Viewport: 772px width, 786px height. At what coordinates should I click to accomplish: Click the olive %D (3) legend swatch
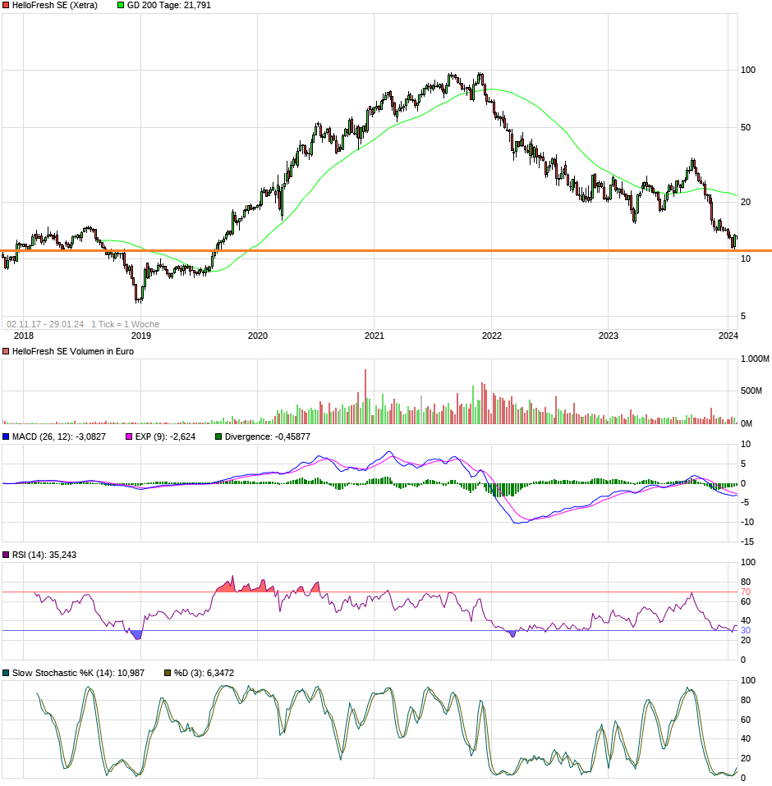pos(168,673)
